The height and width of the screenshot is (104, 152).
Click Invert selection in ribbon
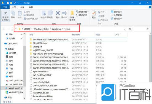(x=116, y=18)
